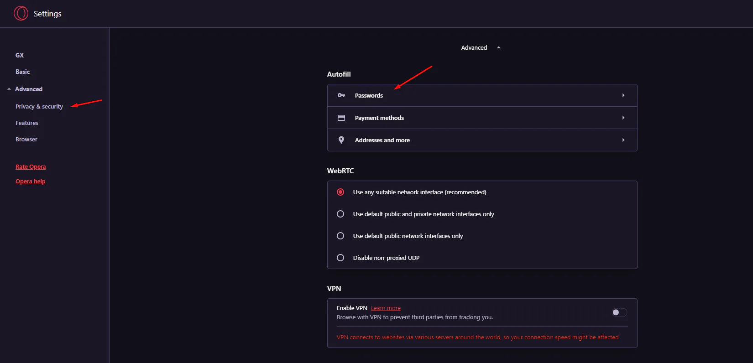Image resolution: width=753 pixels, height=363 pixels.
Task: Click the Payment methods row label
Action: point(379,118)
